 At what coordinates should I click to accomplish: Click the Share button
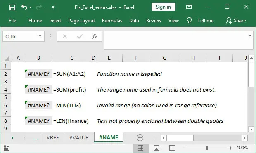[236, 21]
